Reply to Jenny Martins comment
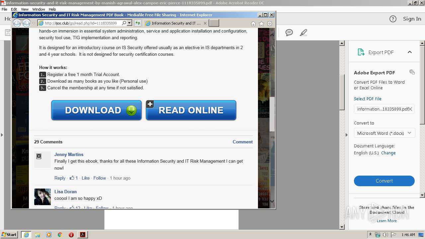 60,178
